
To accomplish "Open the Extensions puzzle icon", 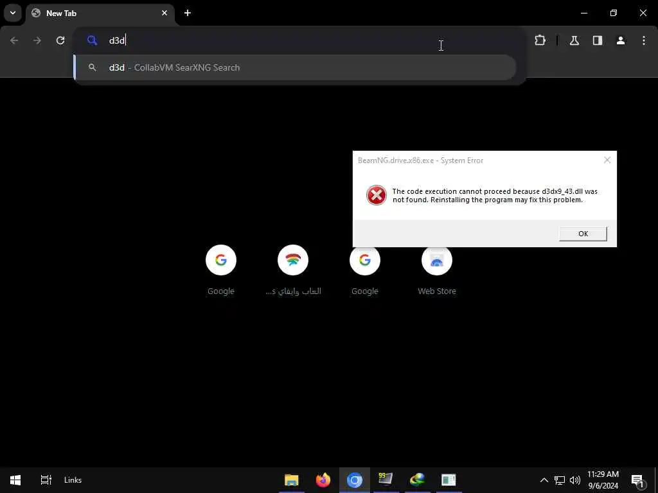I will tap(540, 40).
